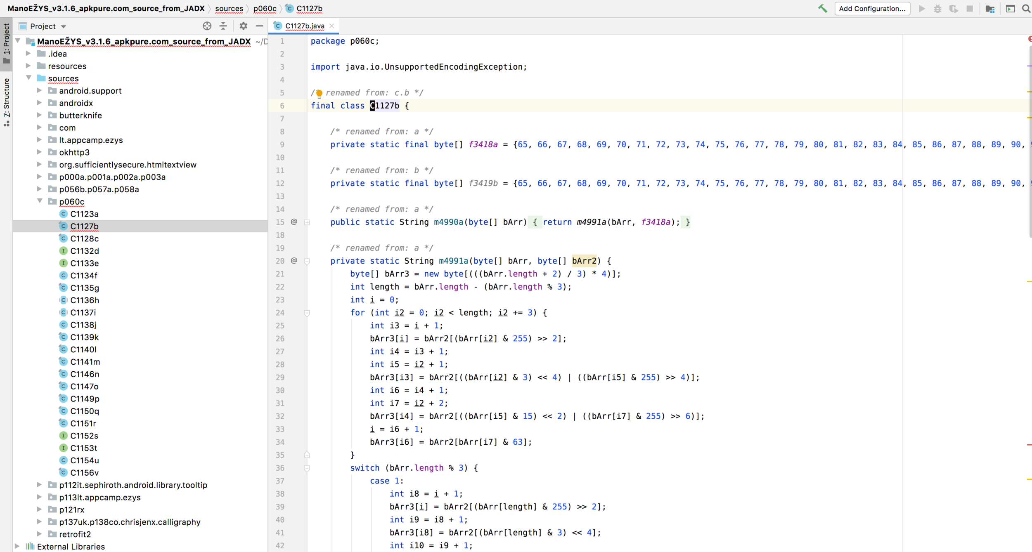Image resolution: width=1032 pixels, height=552 pixels.
Task: Click the Add Configuration button
Action: pyautogui.click(x=872, y=9)
